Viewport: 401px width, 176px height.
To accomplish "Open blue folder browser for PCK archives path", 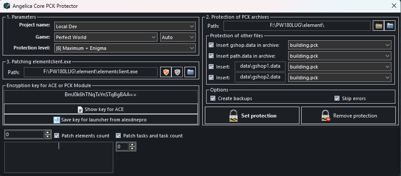I will [x=390, y=26].
